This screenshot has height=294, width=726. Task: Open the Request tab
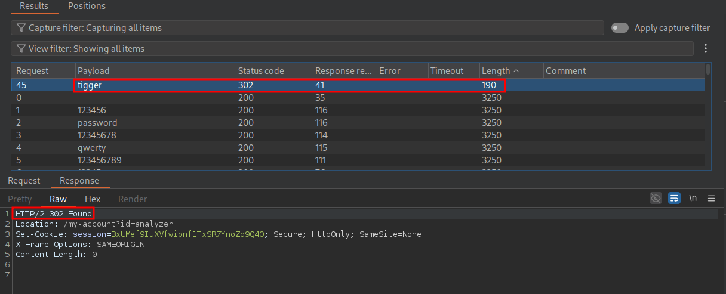click(24, 181)
